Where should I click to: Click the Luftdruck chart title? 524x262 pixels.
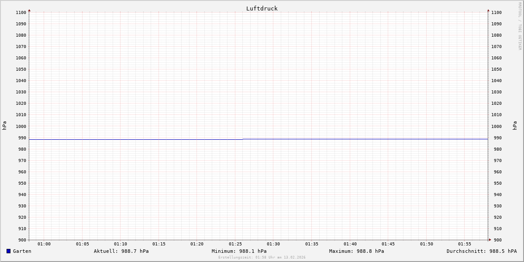[x=262, y=8]
